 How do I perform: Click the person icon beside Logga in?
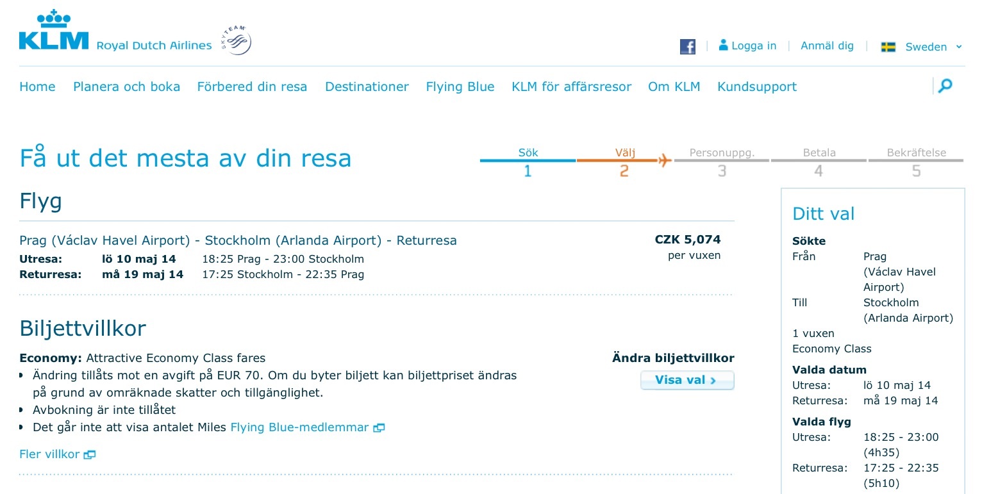pyautogui.click(x=724, y=45)
